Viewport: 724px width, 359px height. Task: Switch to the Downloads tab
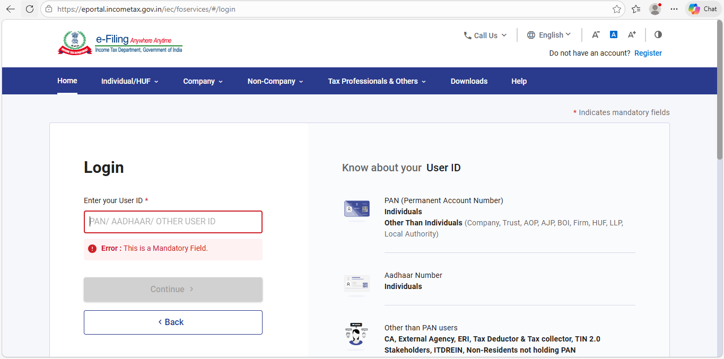coord(469,81)
